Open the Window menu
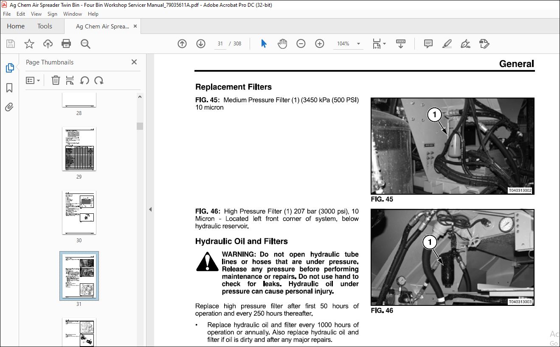 (x=73, y=14)
